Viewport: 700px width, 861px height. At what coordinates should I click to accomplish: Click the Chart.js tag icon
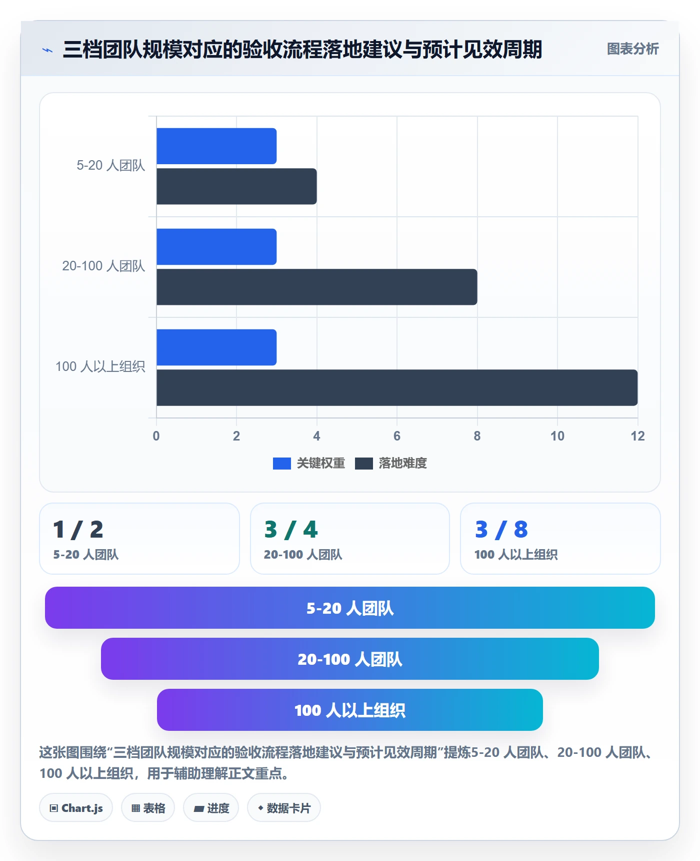(x=54, y=808)
